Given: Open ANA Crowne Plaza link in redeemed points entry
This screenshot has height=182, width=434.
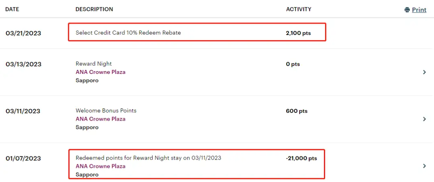Looking at the screenshot, I should point(100,166).
